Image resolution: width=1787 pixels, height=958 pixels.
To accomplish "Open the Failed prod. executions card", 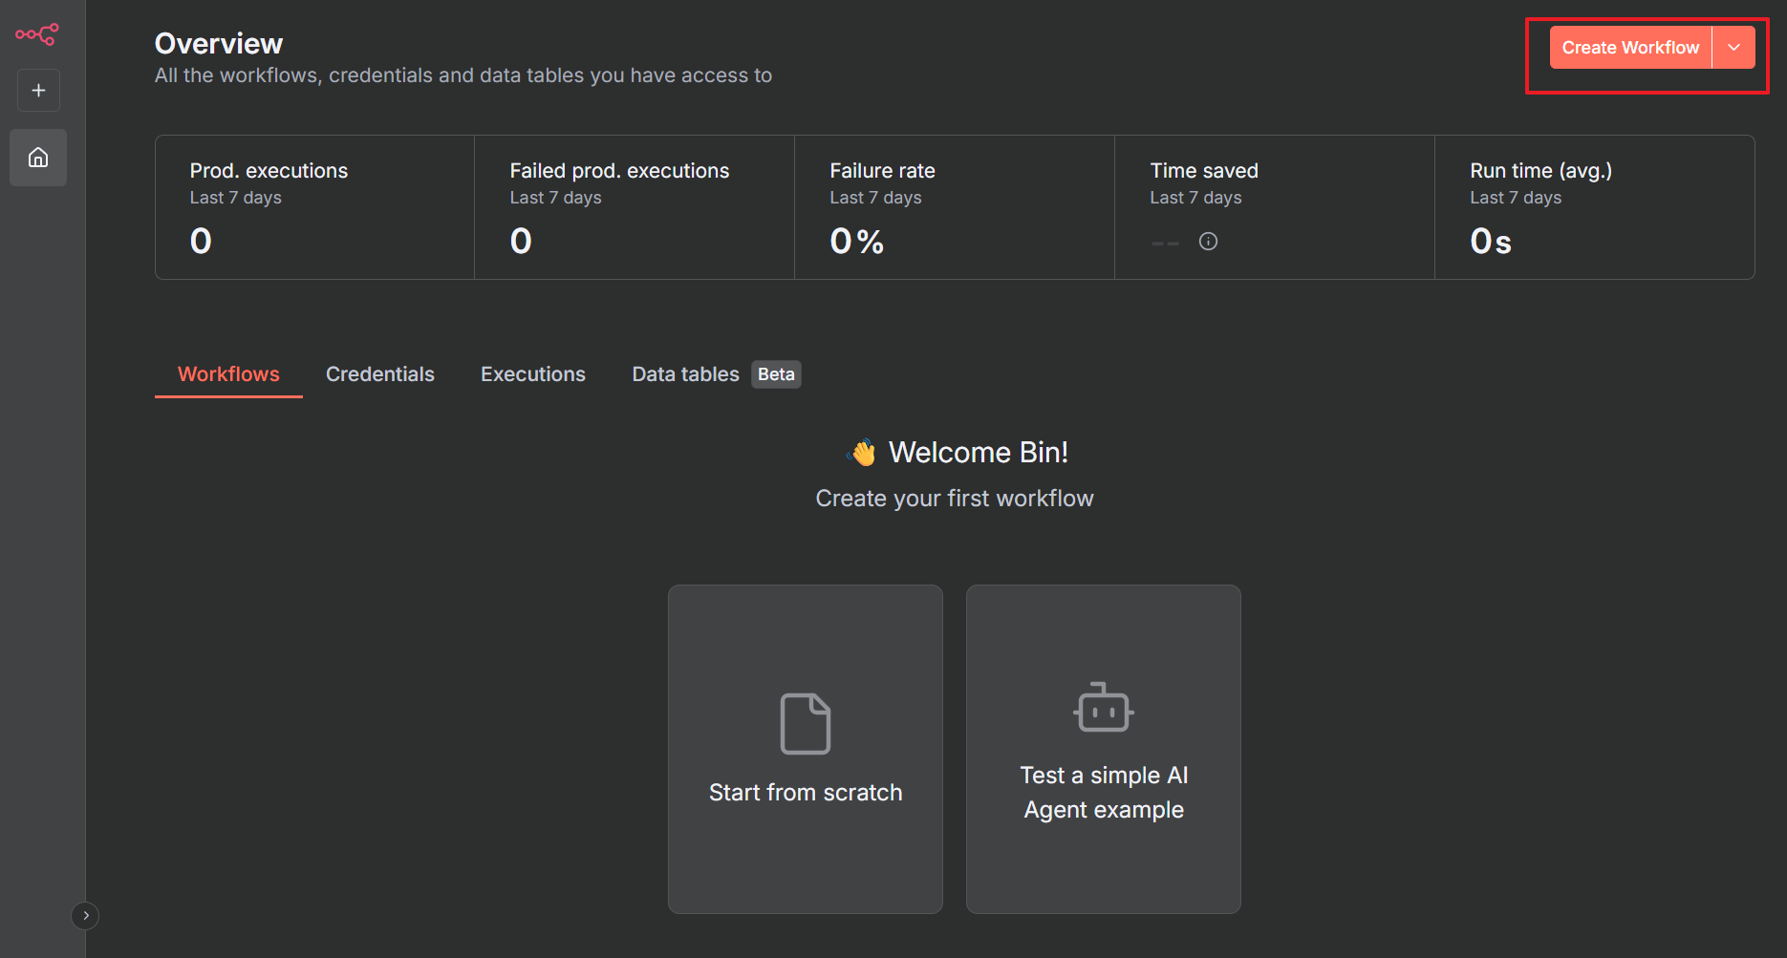I will [635, 207].
